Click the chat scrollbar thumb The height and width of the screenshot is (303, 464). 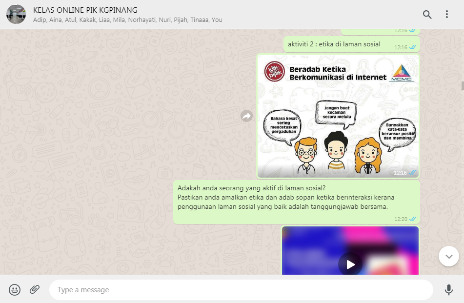coord(462,86)
